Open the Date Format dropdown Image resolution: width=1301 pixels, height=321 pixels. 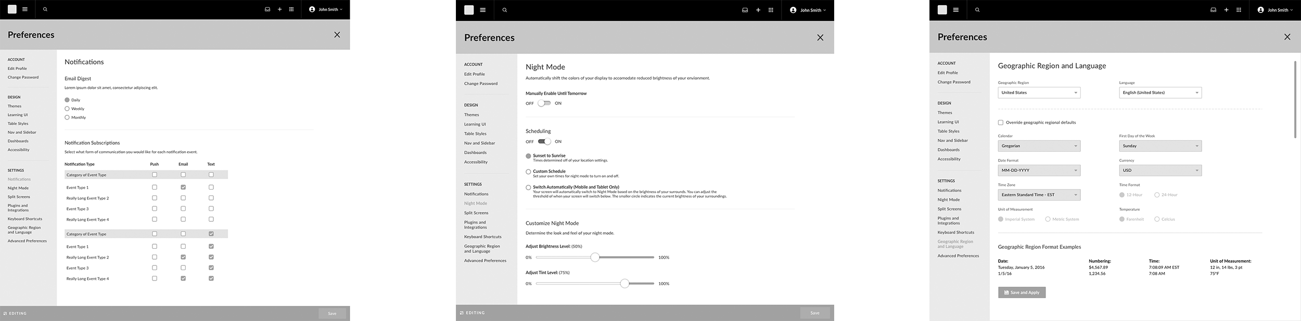[1039, 170]
